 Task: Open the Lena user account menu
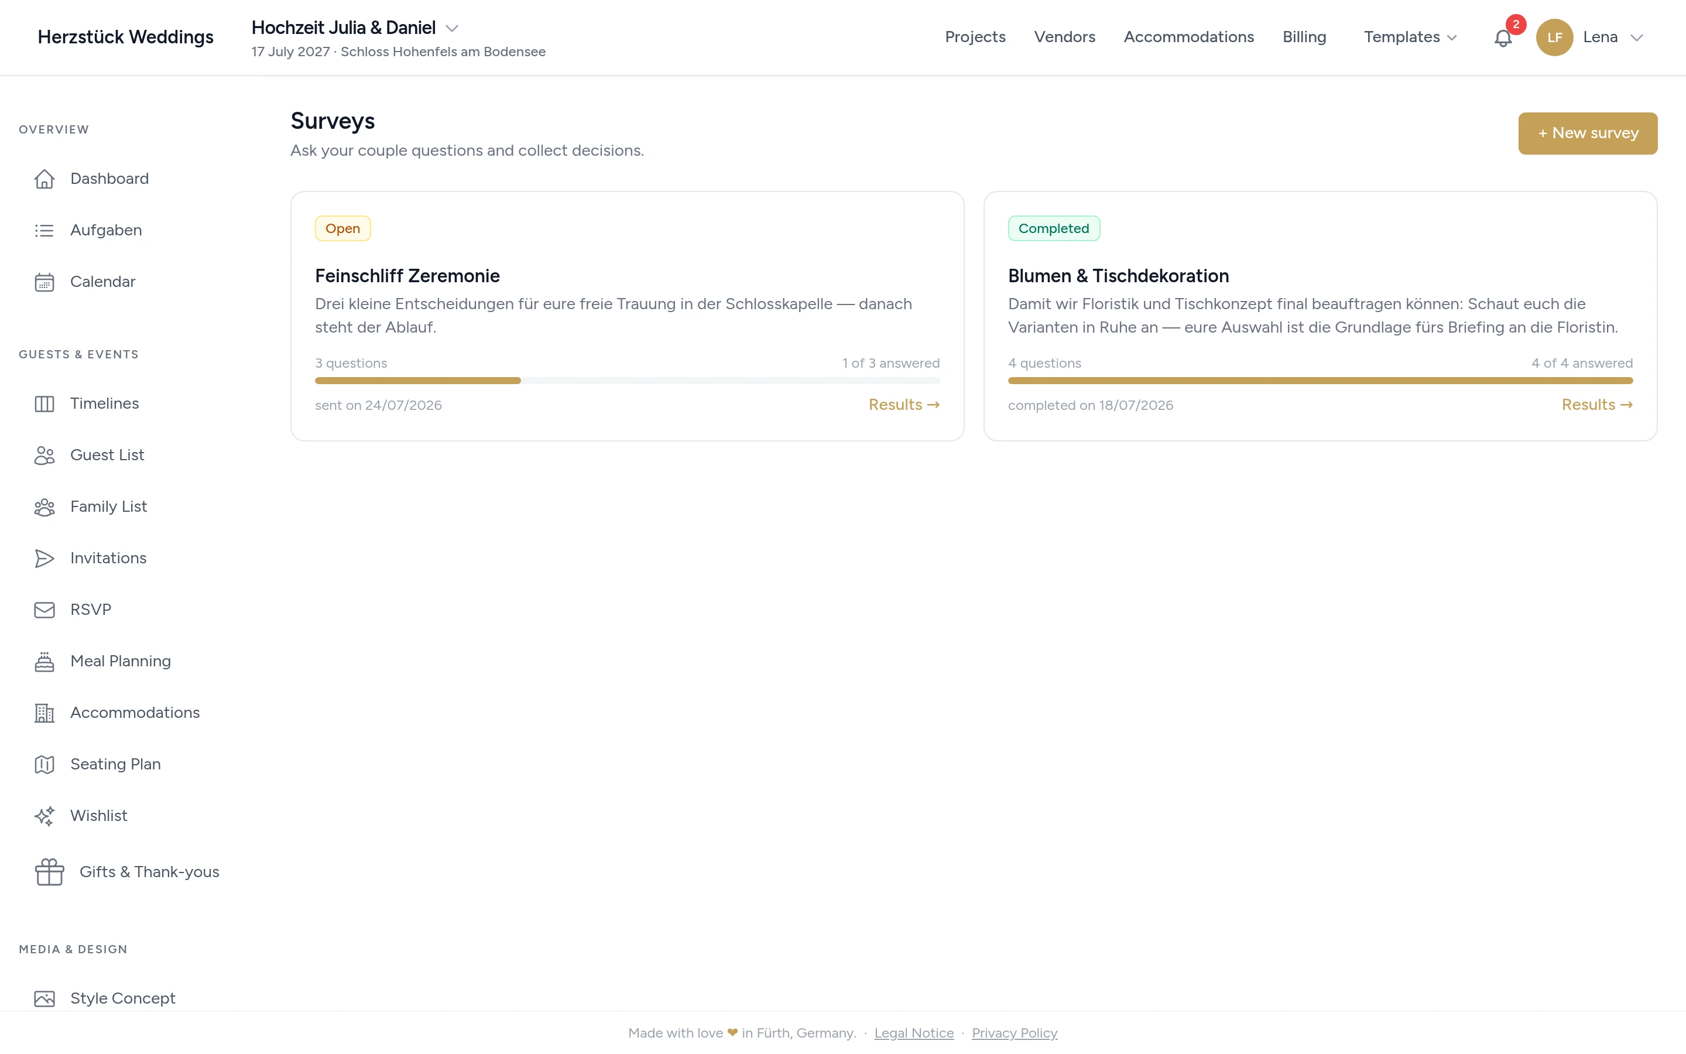click(x=1591, y=37)
